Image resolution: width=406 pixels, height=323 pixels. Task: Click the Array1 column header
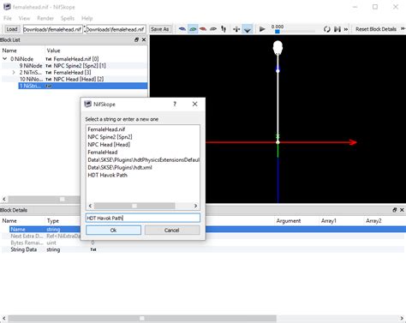[x=329, y=221]
